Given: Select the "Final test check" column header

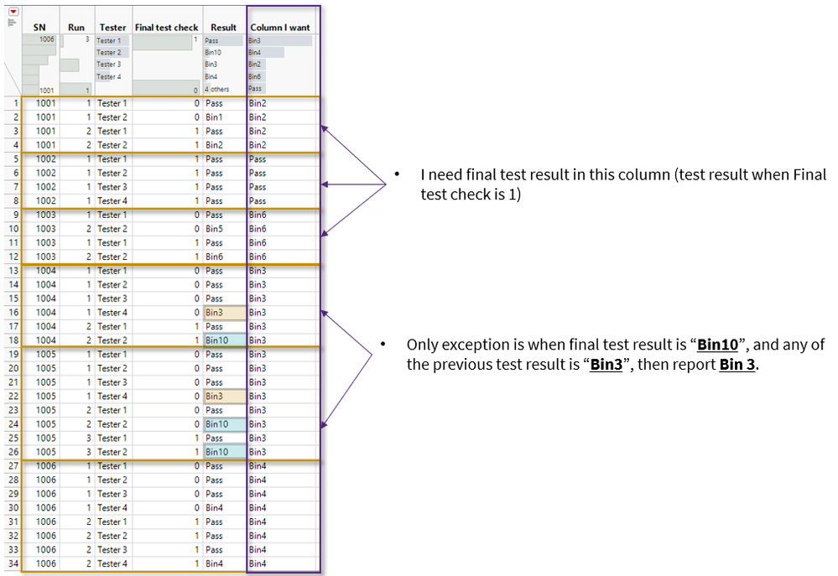Looking at the screenshot, I should [x=166, y=27].
